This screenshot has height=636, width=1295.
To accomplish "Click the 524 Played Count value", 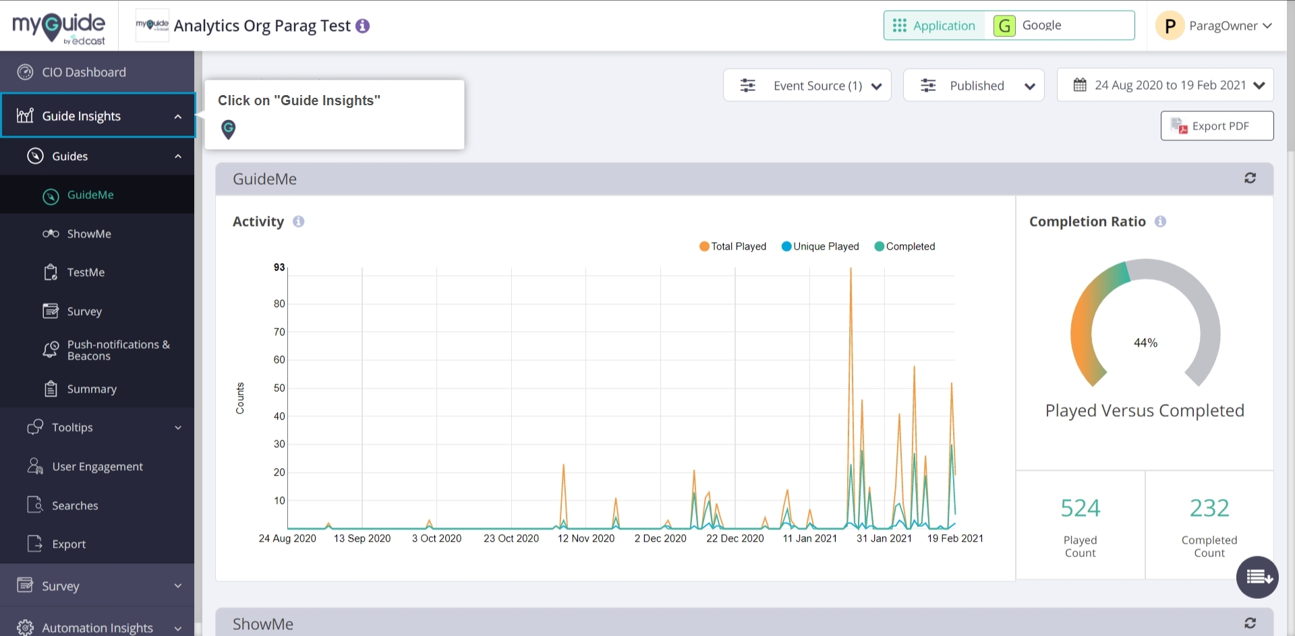I will point(1080,508).
